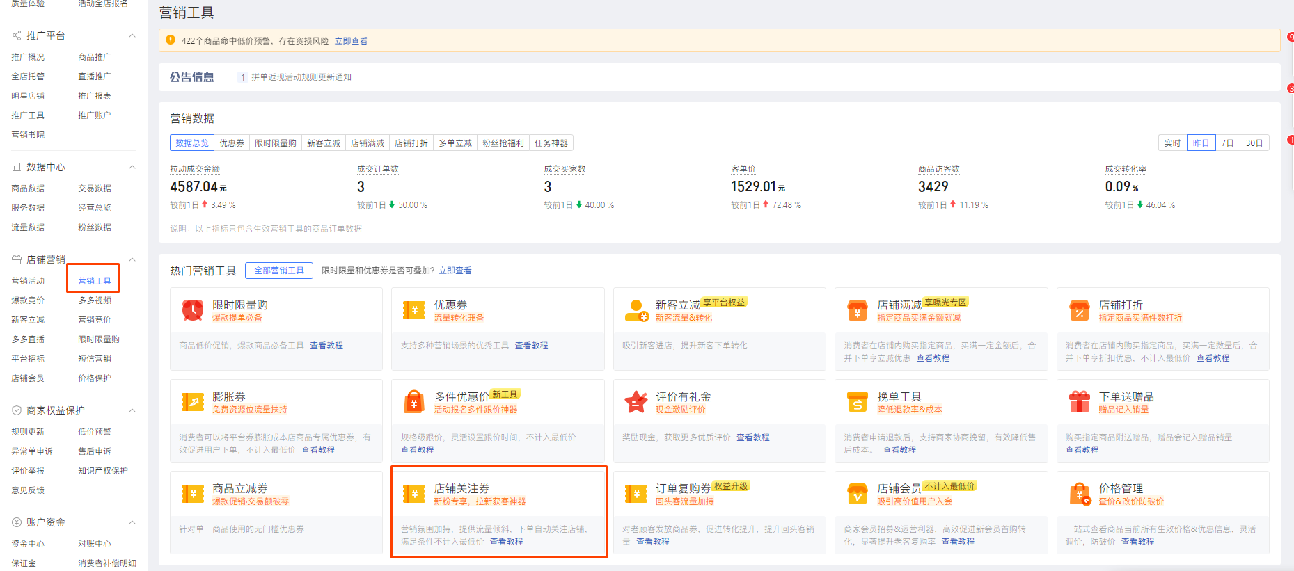Click the 新客立减 user icon
The height and width of the screenshot is (571, 1294).
pyautogui.click(x=636, y=310)
